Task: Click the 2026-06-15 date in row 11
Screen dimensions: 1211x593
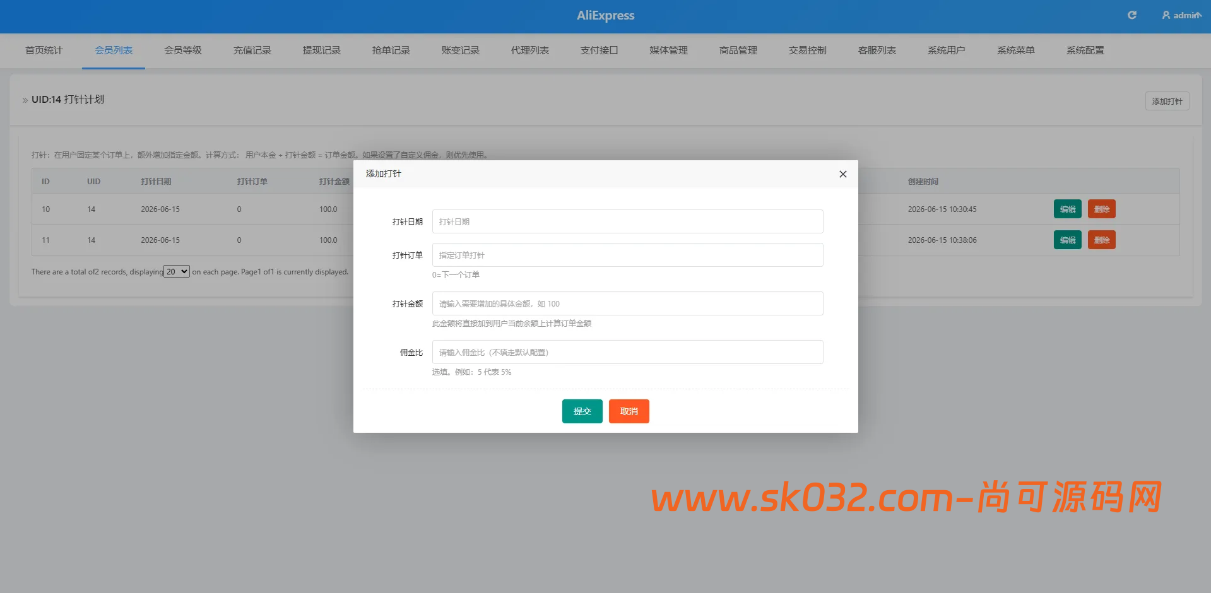Action: [160, 240]
